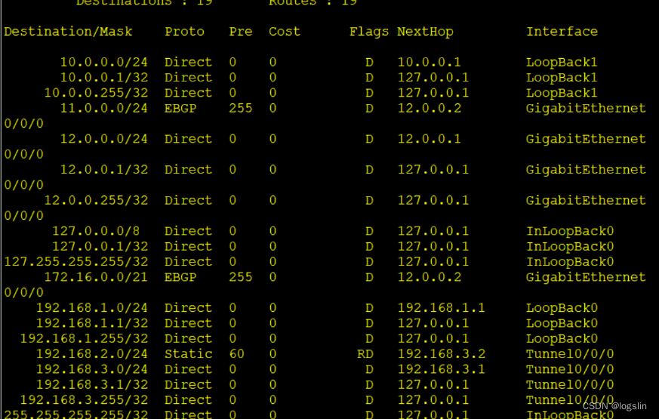Click the Interface column header
The height and width of the screenshot is (419, 659).
click(562, 32)
